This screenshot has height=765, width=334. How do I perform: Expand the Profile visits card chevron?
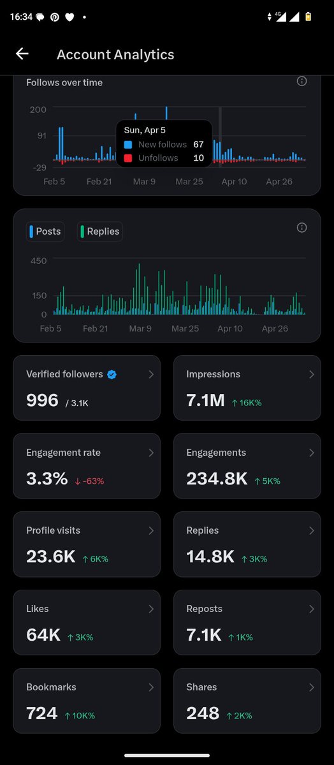pos(151,530)
